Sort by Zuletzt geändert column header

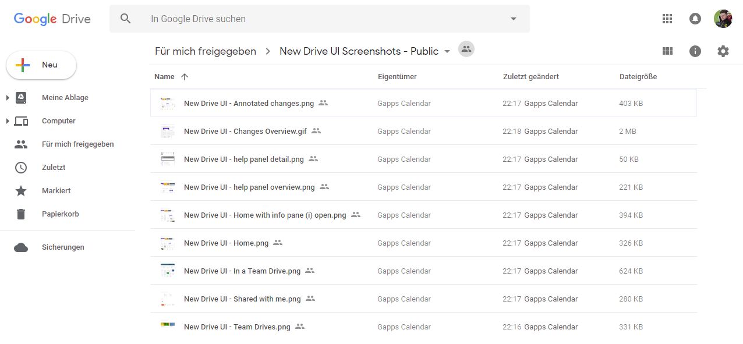531,77
